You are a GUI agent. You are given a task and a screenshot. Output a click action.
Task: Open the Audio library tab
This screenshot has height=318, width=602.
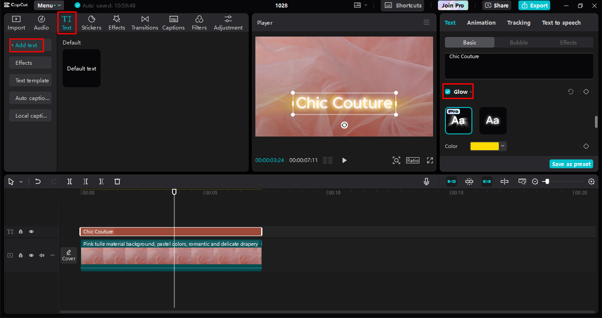(41, 23)
